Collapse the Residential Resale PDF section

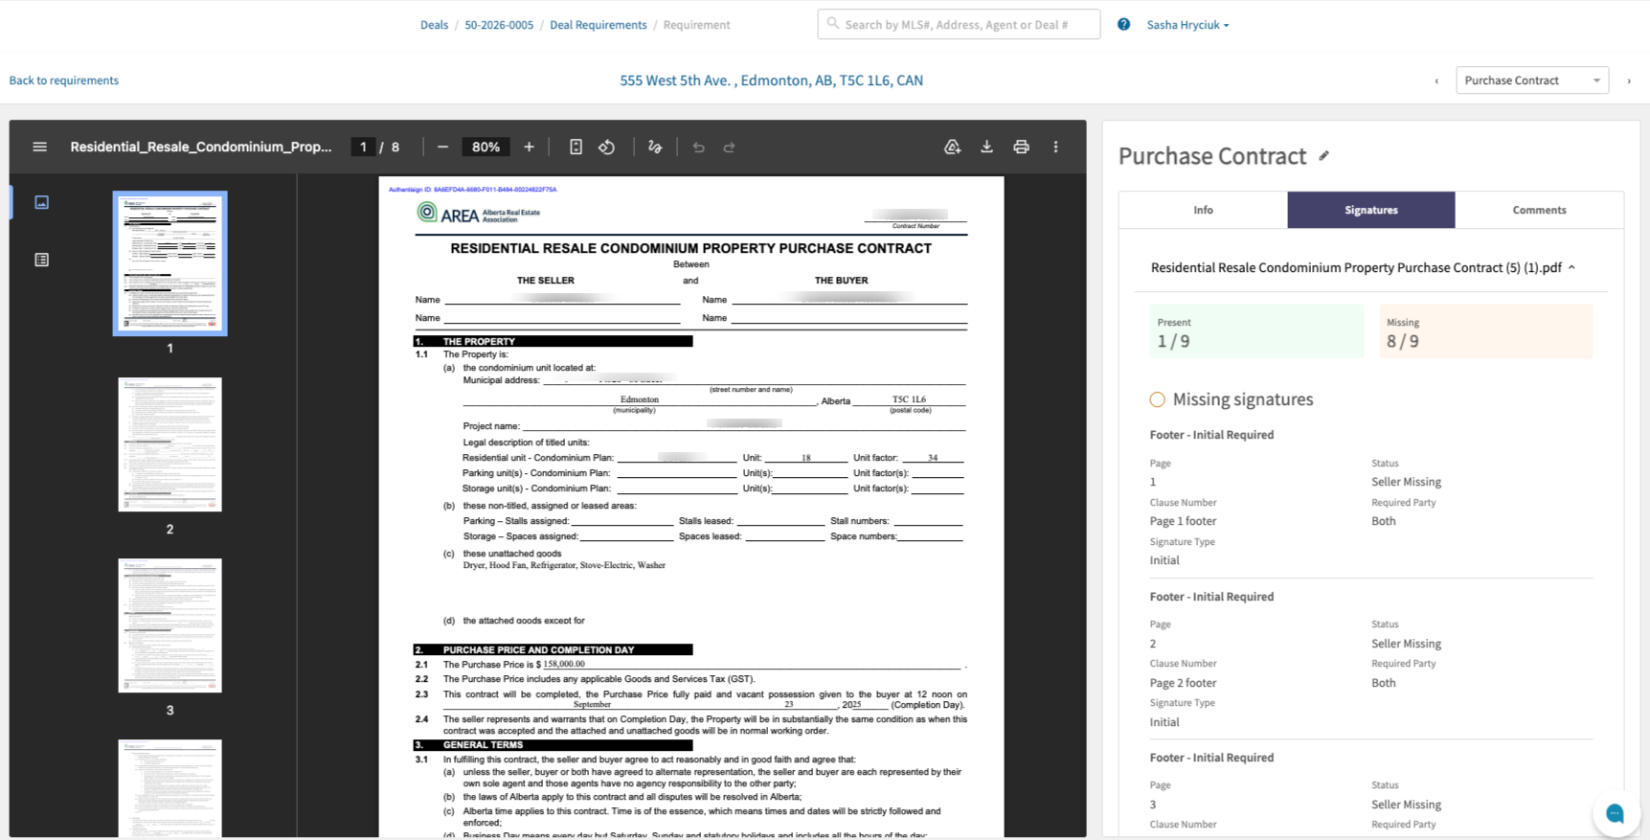point(1571,267)
